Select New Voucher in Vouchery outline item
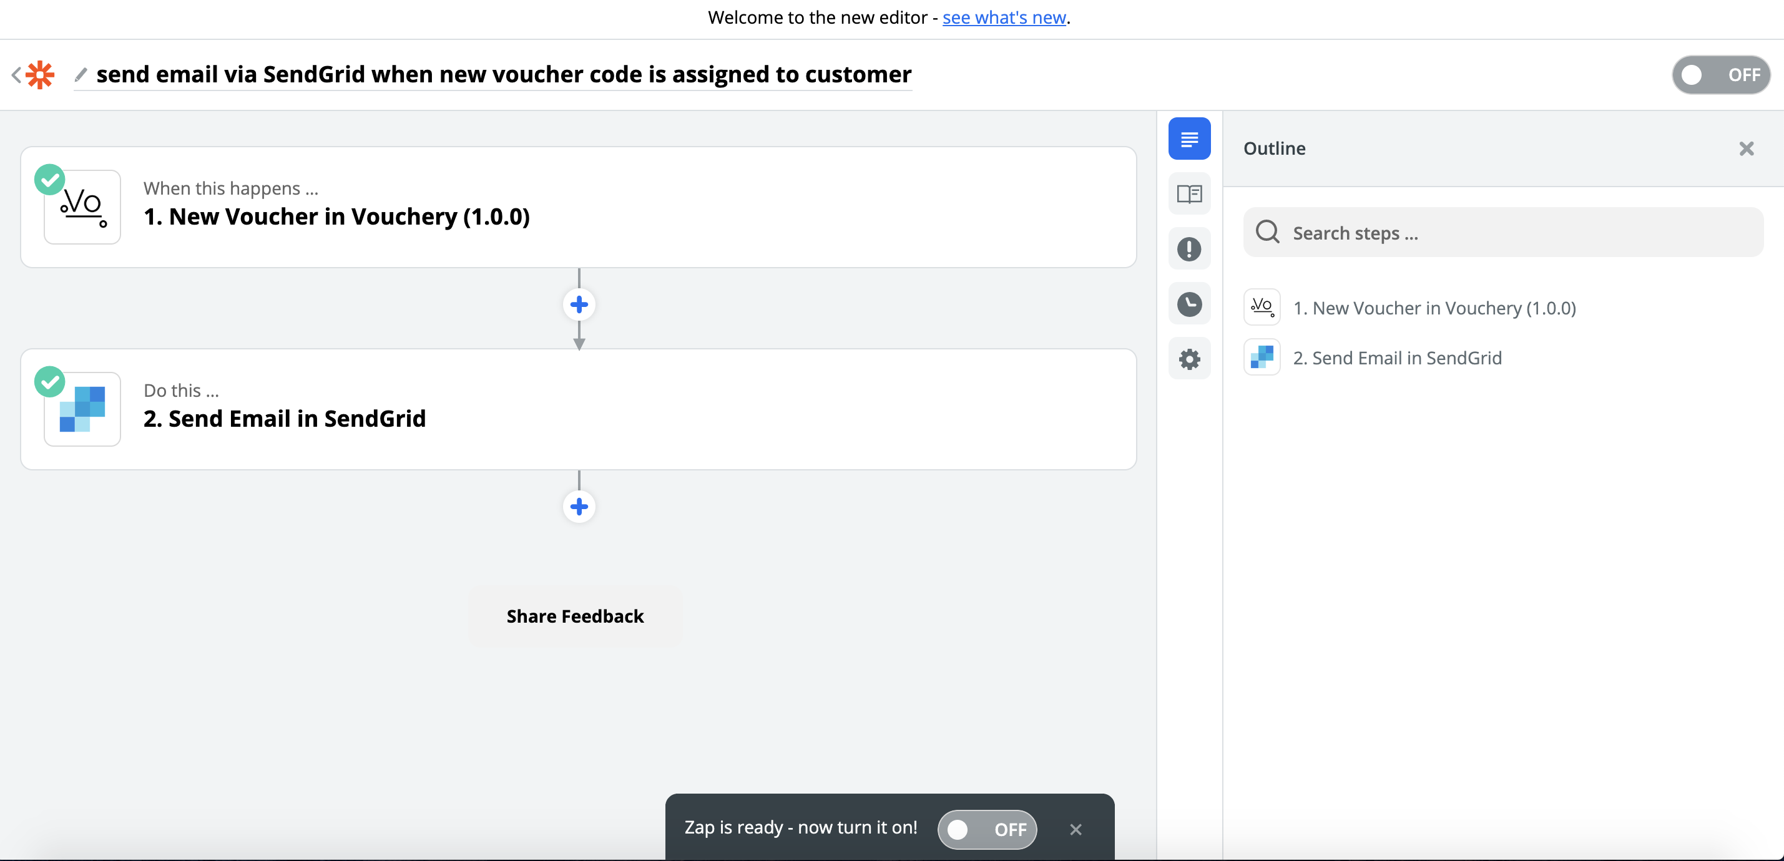The width and height of the screenshot is (1784, 861). (x=1434, y=308)
